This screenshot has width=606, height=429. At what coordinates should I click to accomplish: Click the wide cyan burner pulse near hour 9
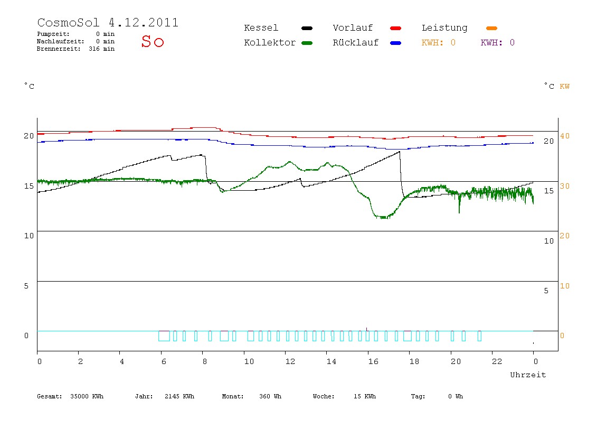point(224,336)
